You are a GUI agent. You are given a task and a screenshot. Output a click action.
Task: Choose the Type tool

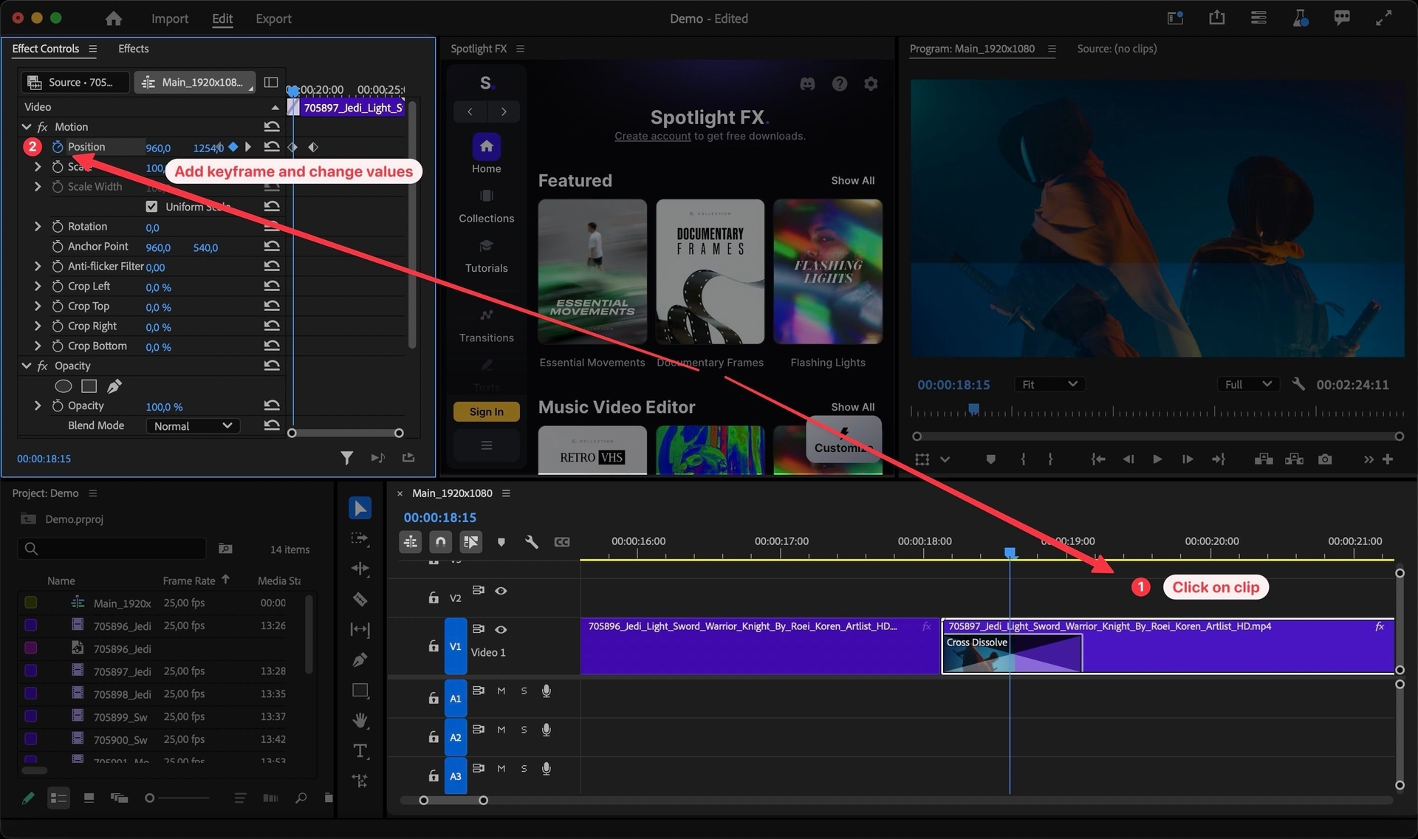click(x=360, y=752)
